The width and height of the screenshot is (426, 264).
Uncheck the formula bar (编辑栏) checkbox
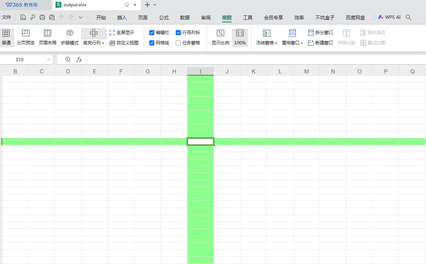(152, 33)
